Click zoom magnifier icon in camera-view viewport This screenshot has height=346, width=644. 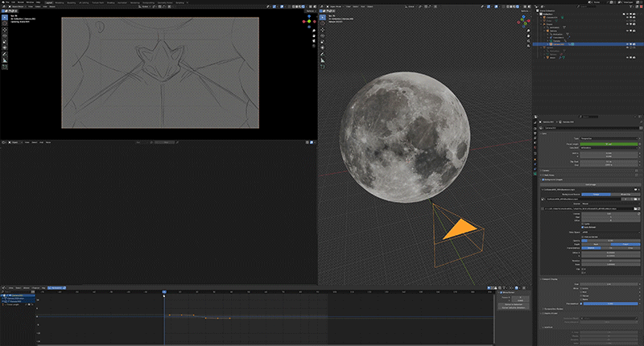314,31
